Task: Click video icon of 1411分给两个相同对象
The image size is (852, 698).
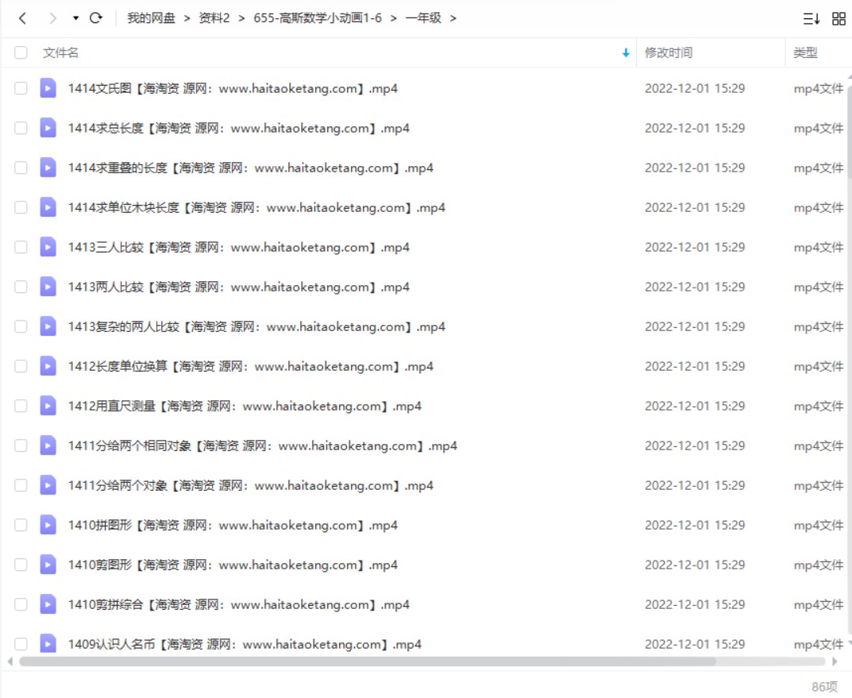Action: coord(48,445)
